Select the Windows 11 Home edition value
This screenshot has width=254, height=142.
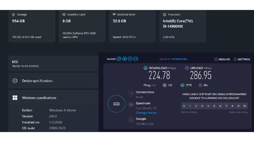63,110
